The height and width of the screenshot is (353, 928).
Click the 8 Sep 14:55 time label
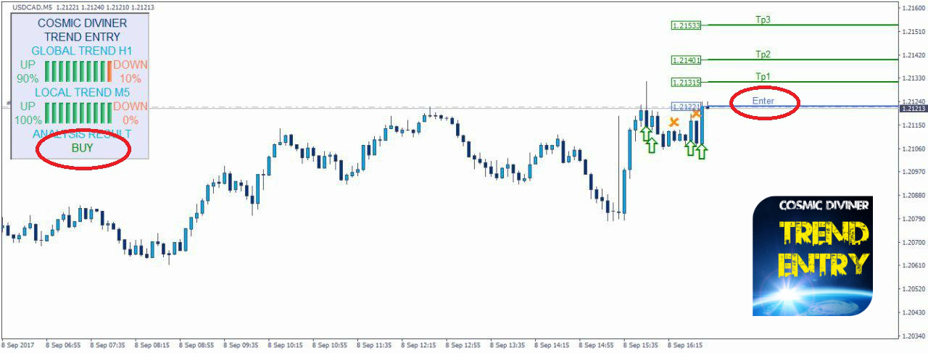pyautogui.click(x=597, y=346)
